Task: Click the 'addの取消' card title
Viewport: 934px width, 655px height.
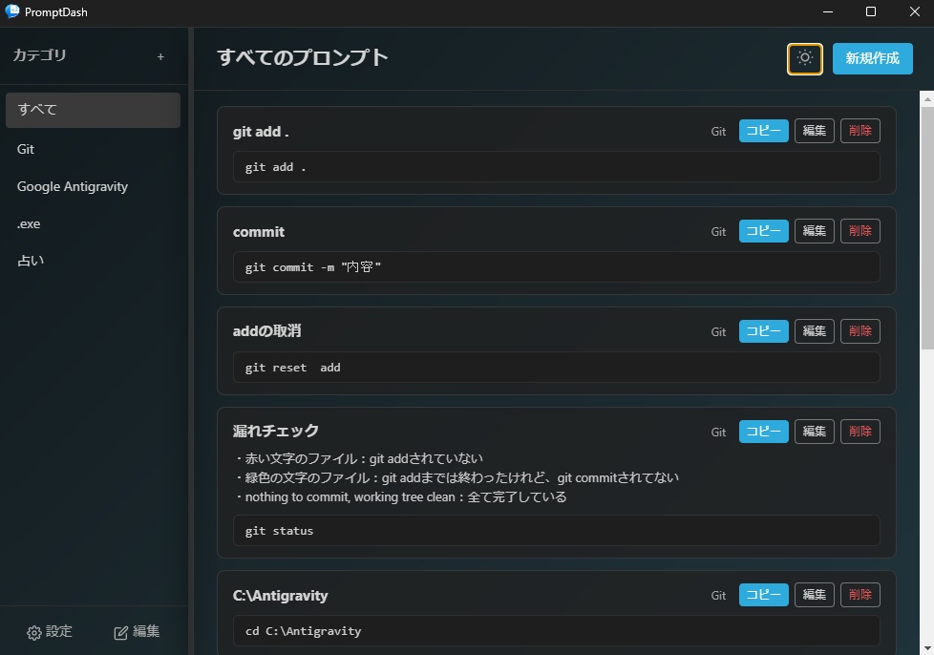Action: click(x=266, y=331)
